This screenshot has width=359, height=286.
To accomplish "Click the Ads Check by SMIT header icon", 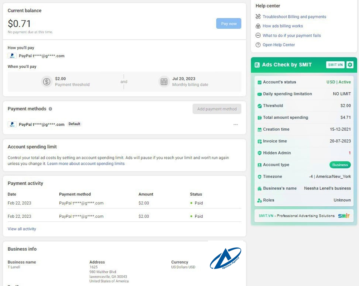I will point(257,65).
